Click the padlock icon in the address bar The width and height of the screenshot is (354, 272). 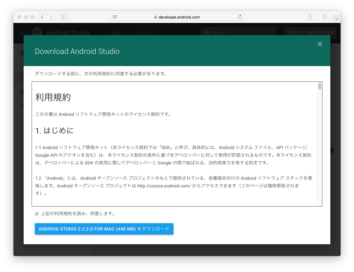(x=156, y=17)
